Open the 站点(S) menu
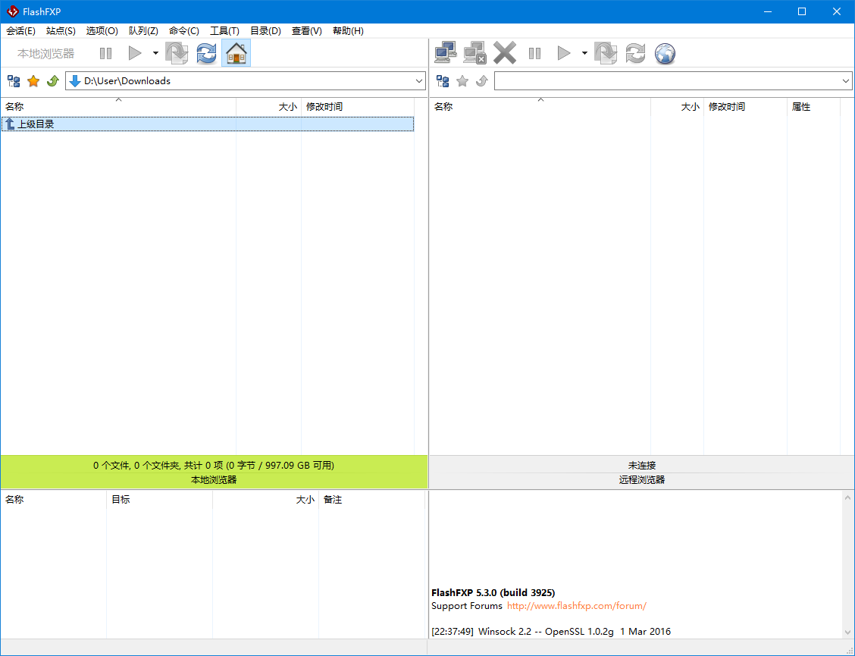This screenshot has height=656, width=855. pos(61,31)
